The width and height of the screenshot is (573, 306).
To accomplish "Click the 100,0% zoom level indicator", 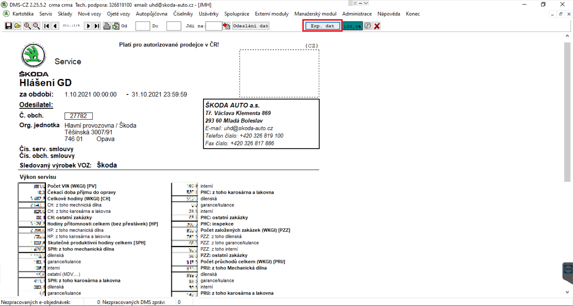I will (352, 26).
